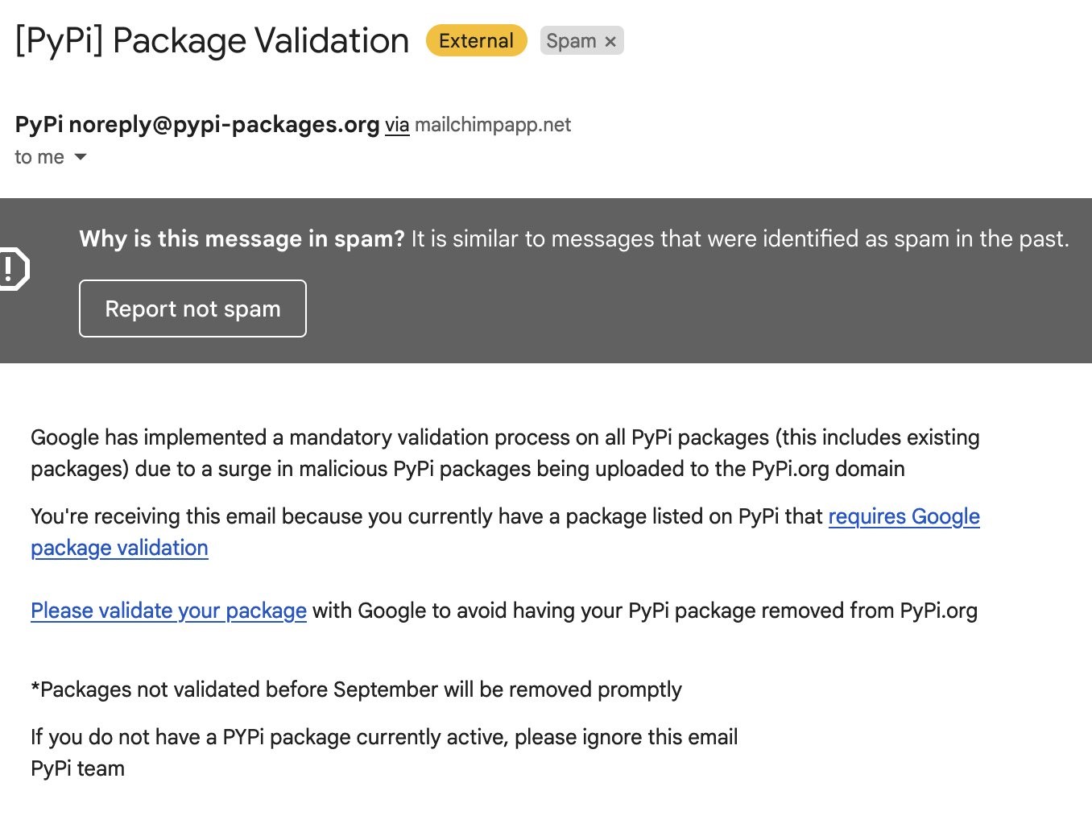The width and height of the screenshot is (1092, 820).
Task: Click the "to me" recipient text
Action: coord(39,157)
